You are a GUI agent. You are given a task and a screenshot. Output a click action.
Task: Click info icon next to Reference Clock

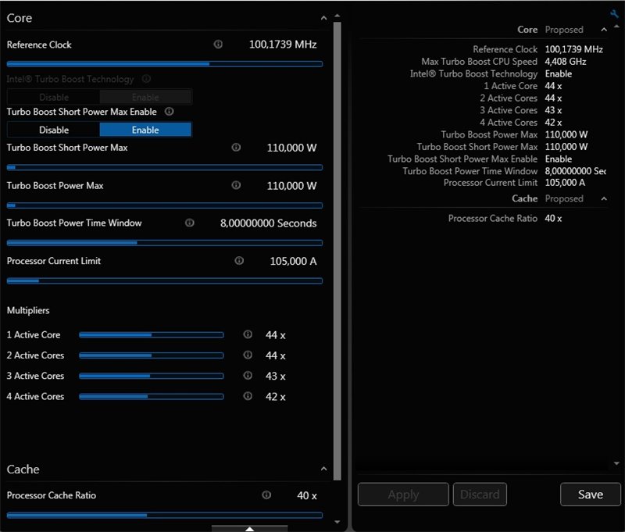coord(218,45)
